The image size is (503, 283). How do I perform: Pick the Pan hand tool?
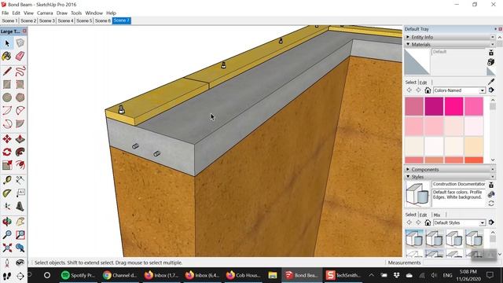tap(20, 222)
